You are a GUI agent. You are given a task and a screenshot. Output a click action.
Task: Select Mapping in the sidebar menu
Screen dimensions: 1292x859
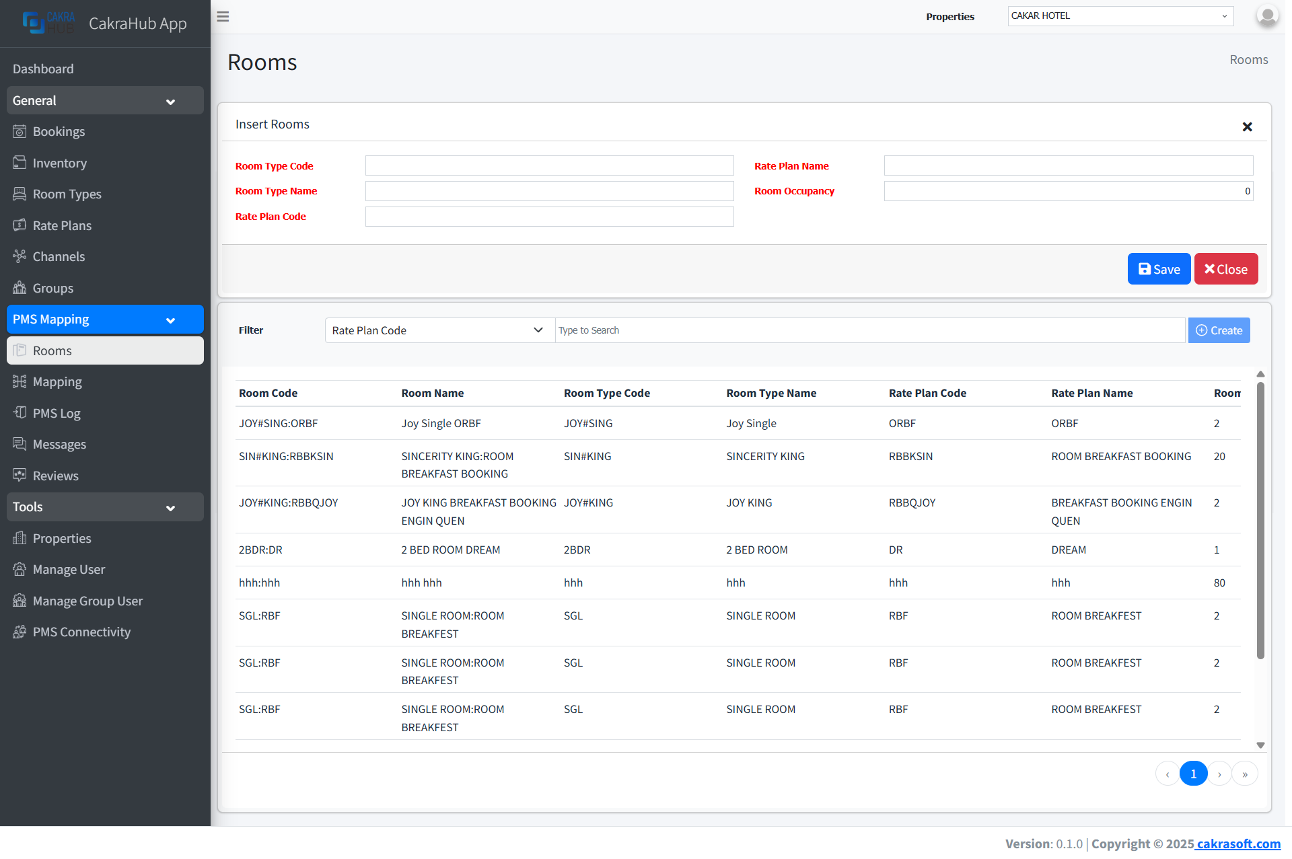click(x=57, y=381)
